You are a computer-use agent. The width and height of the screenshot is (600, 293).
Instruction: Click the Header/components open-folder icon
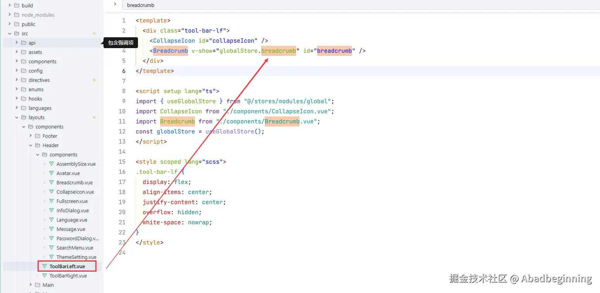(45, 154)
